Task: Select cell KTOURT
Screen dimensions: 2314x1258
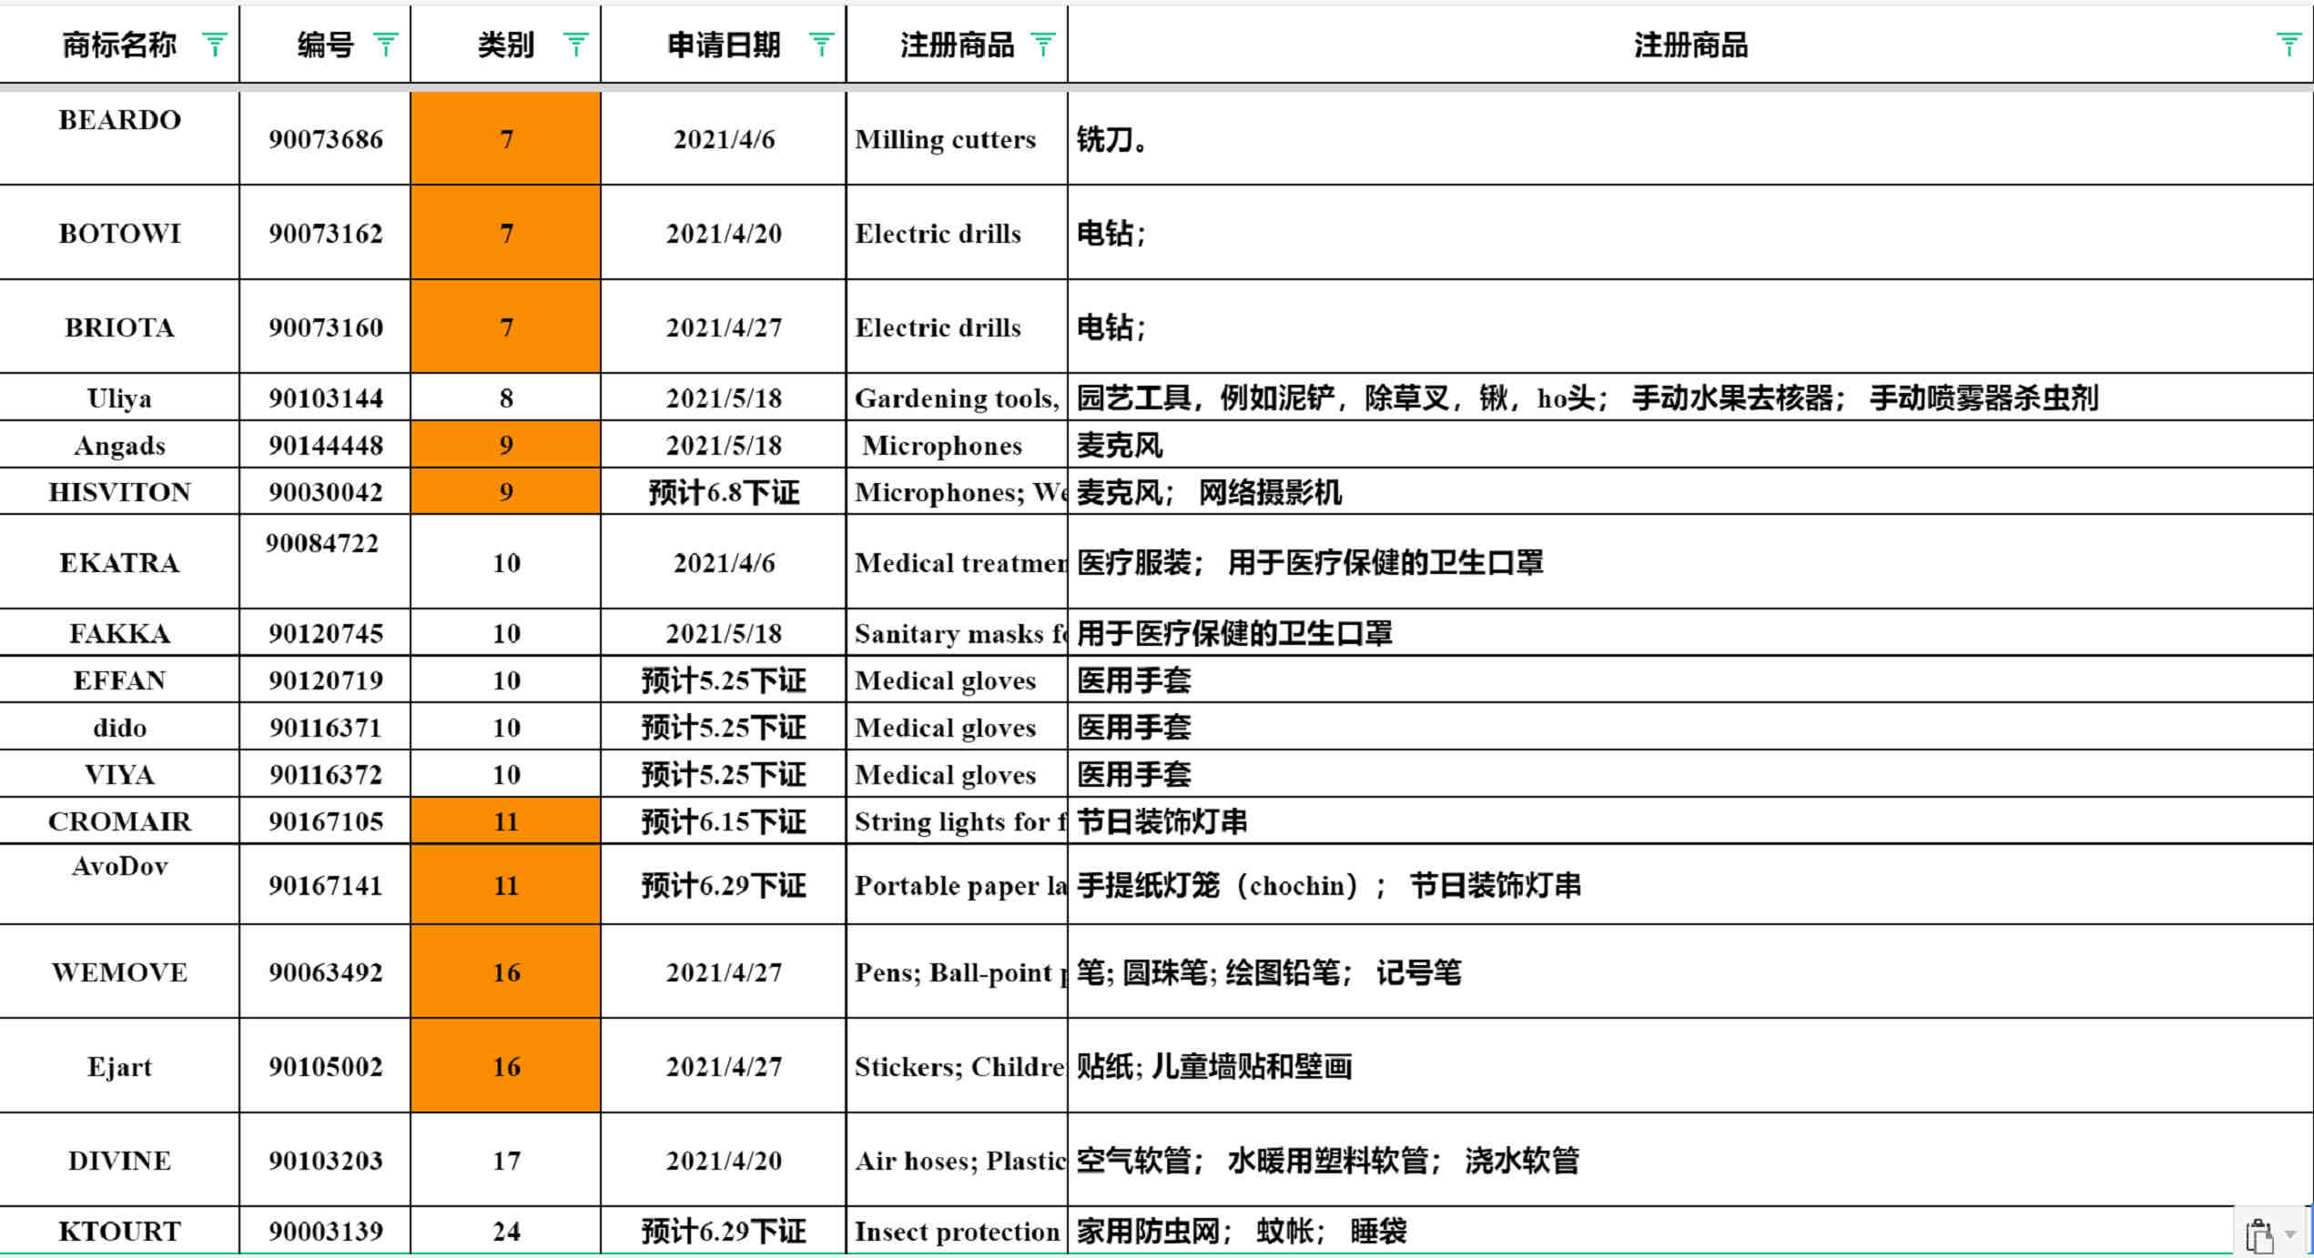Action: (x=119, y=1231)
